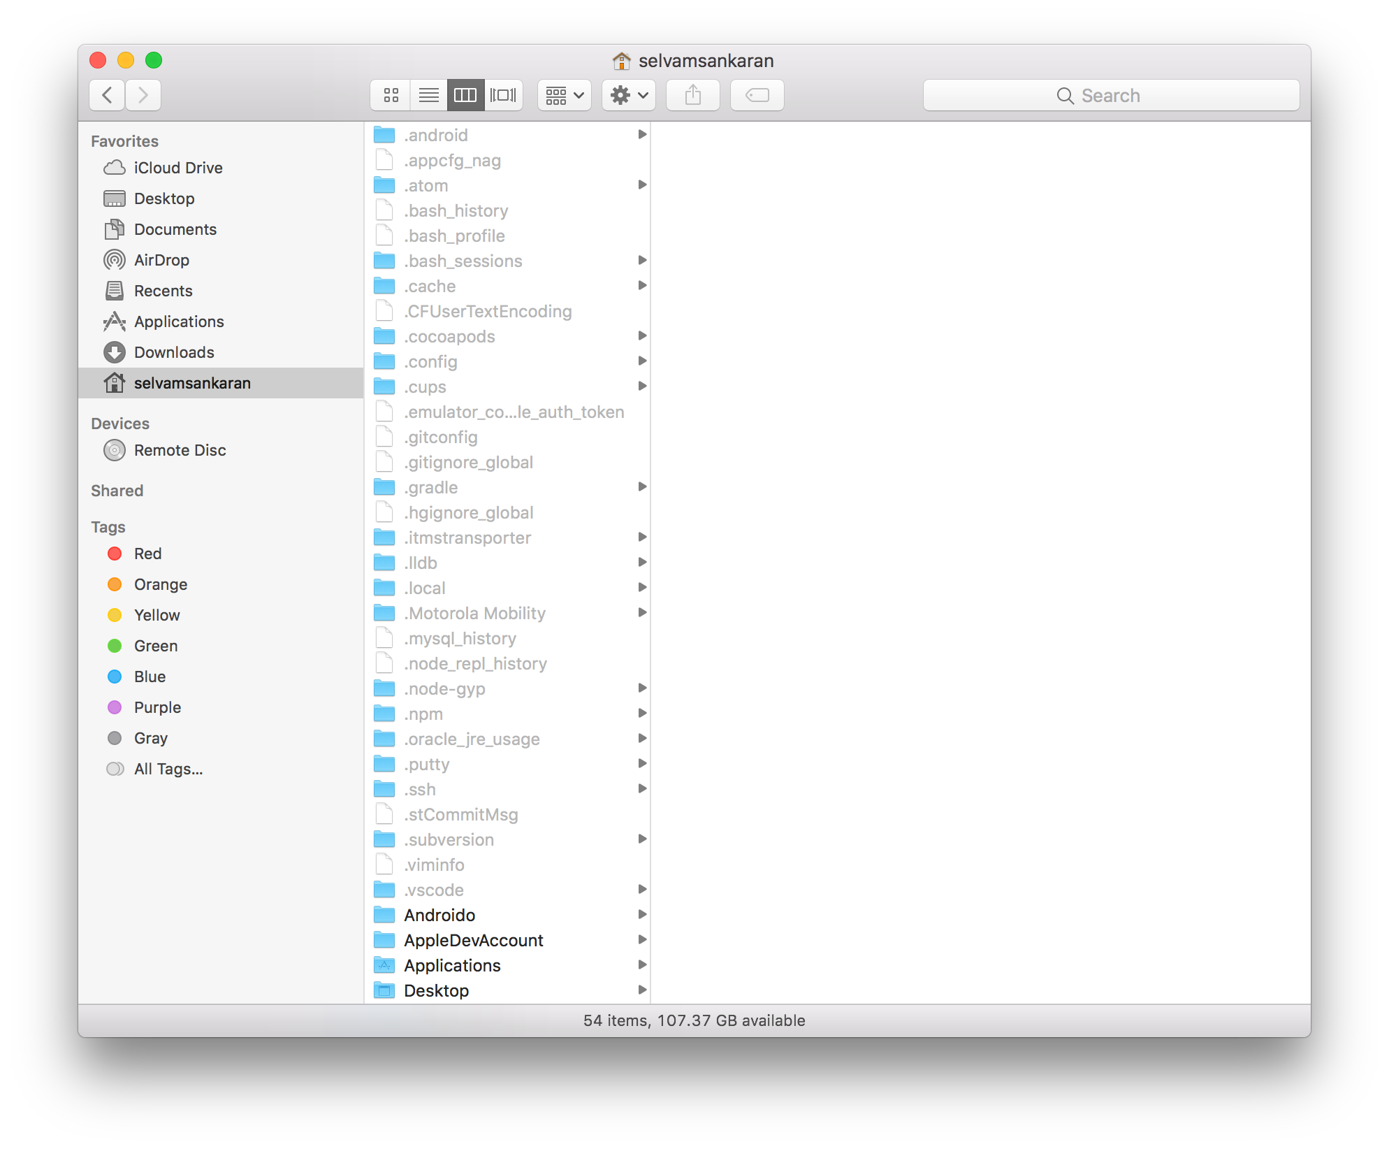Open All Tags… in sidebar

(x=221, y=769)
